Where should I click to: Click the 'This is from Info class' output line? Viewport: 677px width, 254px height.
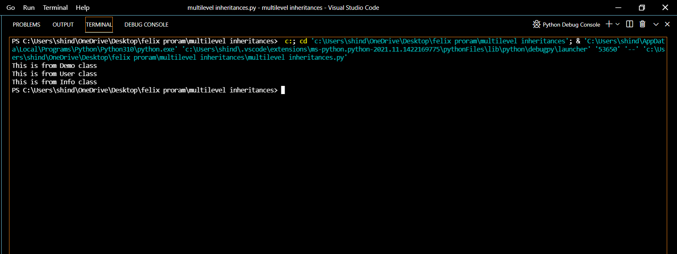click(55, 82)
